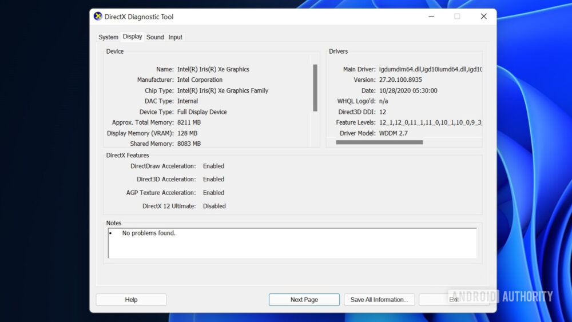Minimize the DirectX Diagnostic Tool window
The height and width of the screenshot is (322, 572).
click(431, 17)
